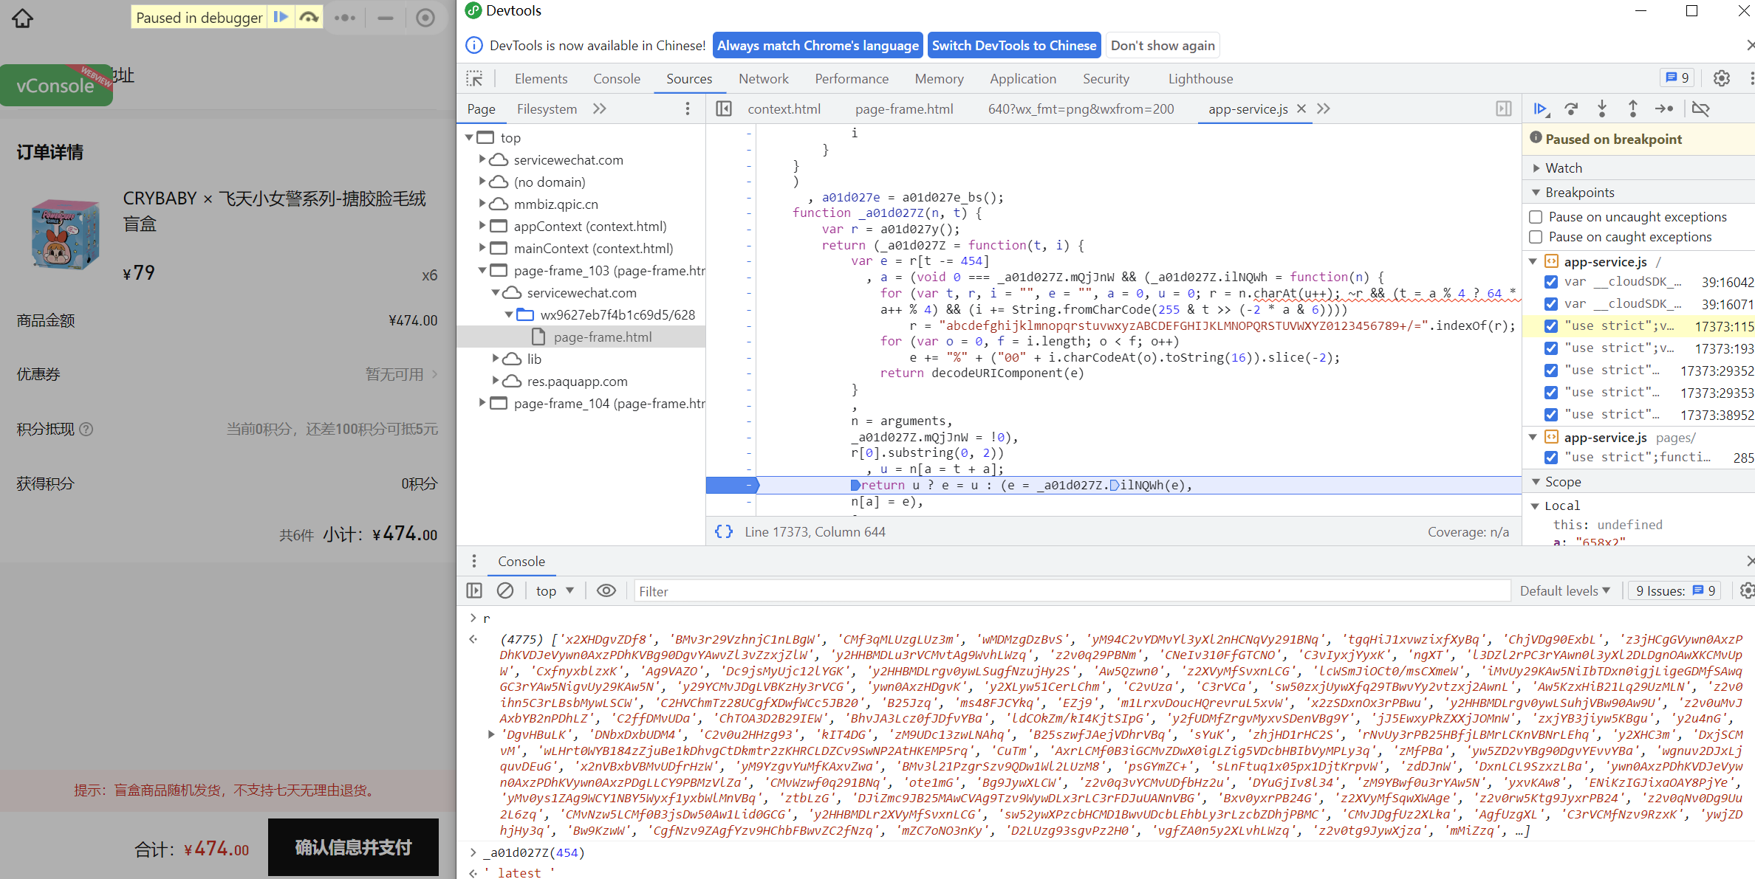Enable Pause on uncaught exceptions

tap(1536, 217)
